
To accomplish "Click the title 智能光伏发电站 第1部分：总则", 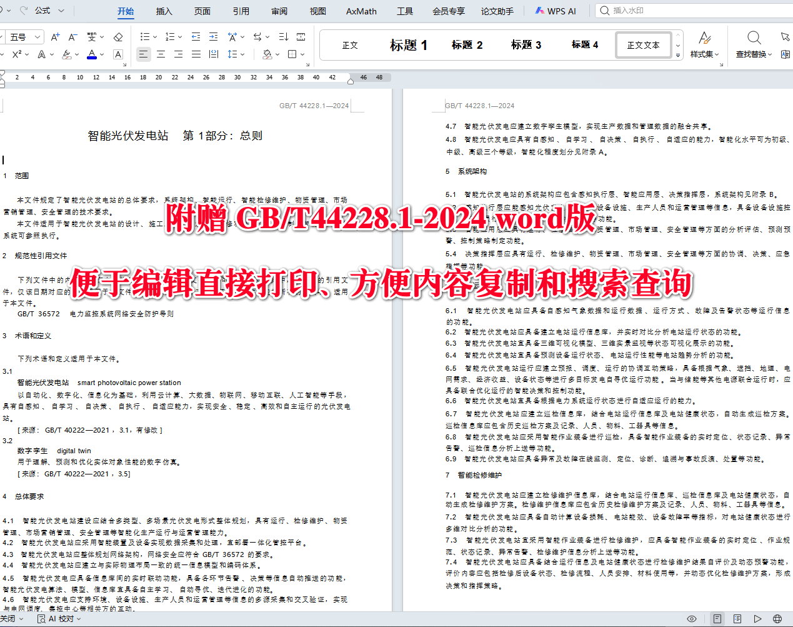I will (x=175, y=136).
